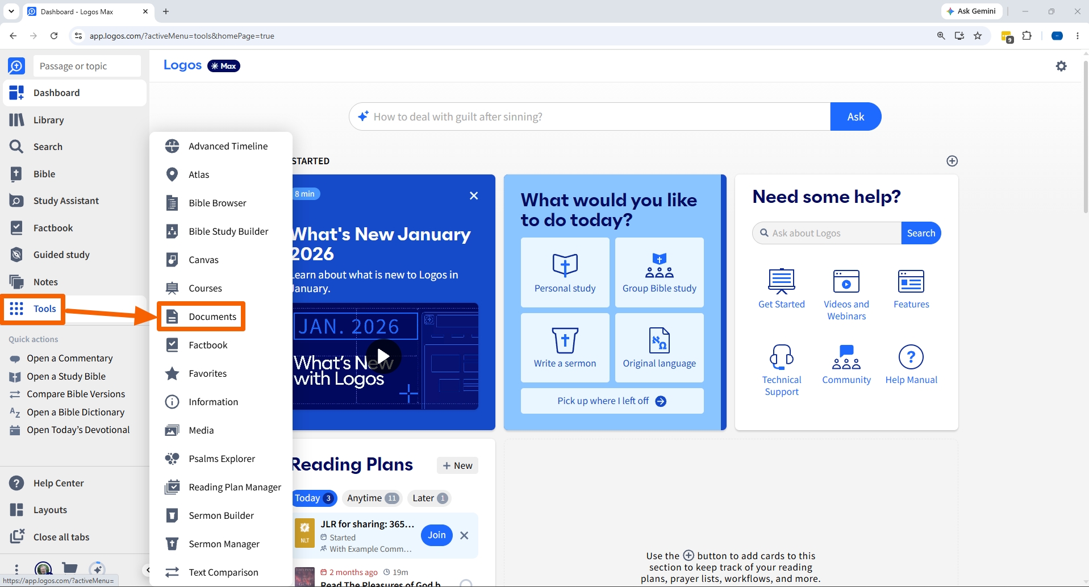Open Notes in the sidebar

click(x=74, y=282)
